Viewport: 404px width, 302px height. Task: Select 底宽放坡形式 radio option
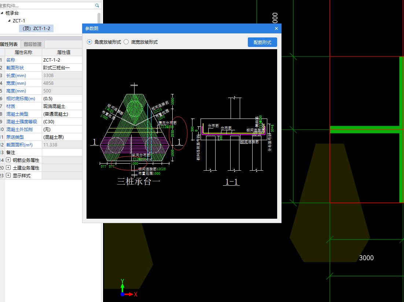pyautogui.click(x=126, y=42)
